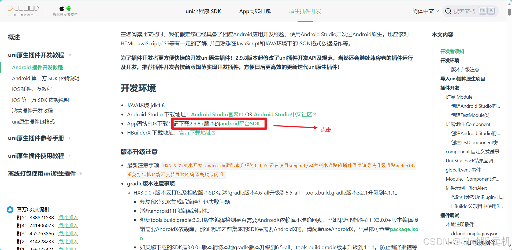
Task: Click the search magnifier icon
Action: [x=448, y=11]
